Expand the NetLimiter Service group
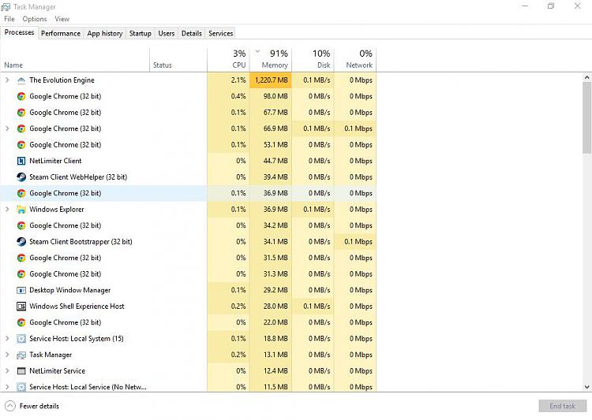This screenshot has height=420, width=592. (x=7, y=371)
